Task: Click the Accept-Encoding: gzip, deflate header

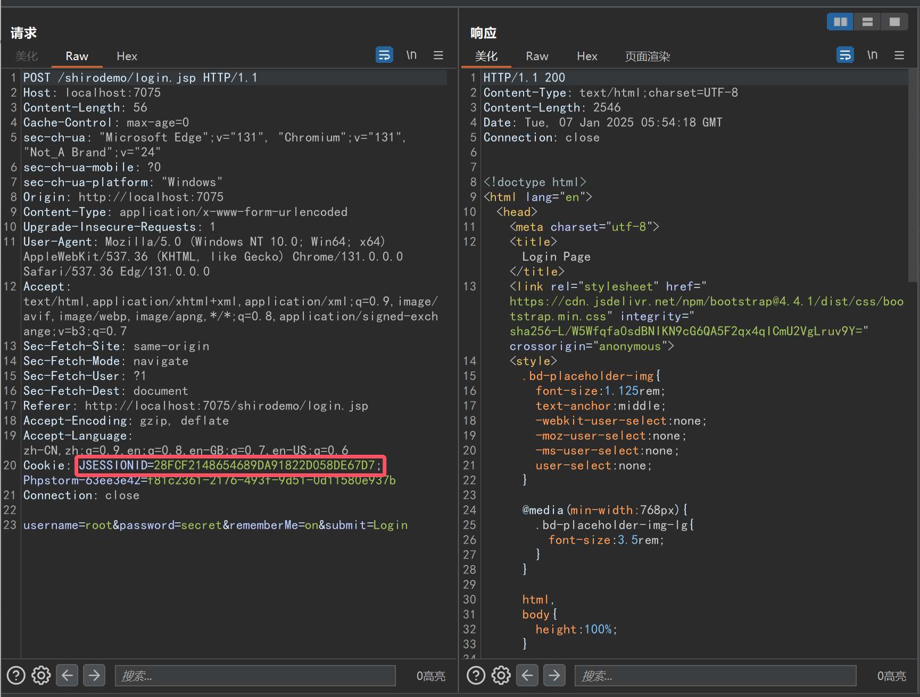Action: coord(126,421)
